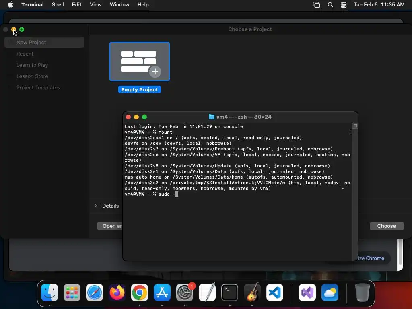Click the menu bar date and time

379,4
